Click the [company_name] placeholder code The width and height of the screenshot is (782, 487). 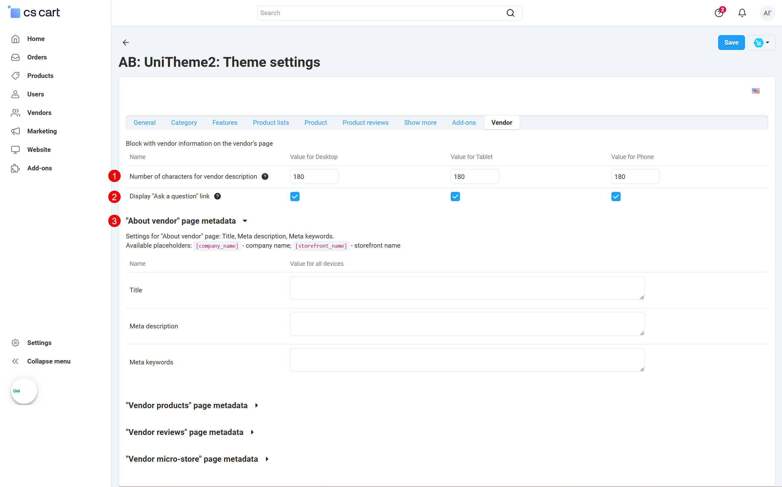coord(217,246)
